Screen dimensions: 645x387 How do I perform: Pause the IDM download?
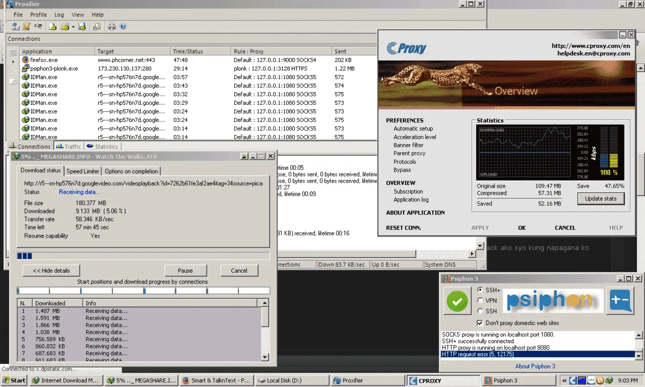point(185,270)
